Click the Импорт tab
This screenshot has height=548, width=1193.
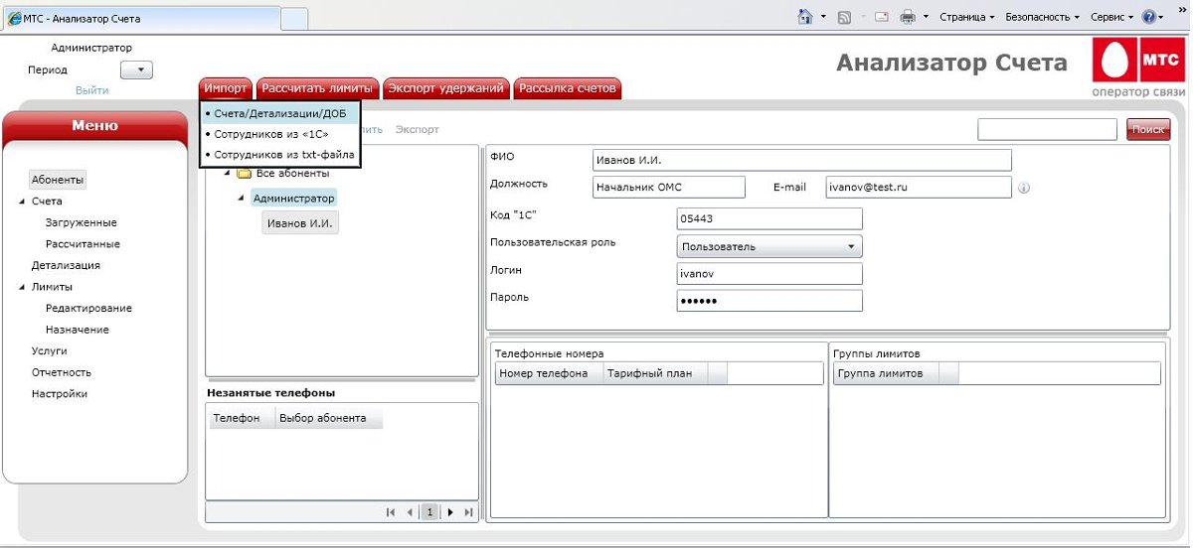point(226,88)
